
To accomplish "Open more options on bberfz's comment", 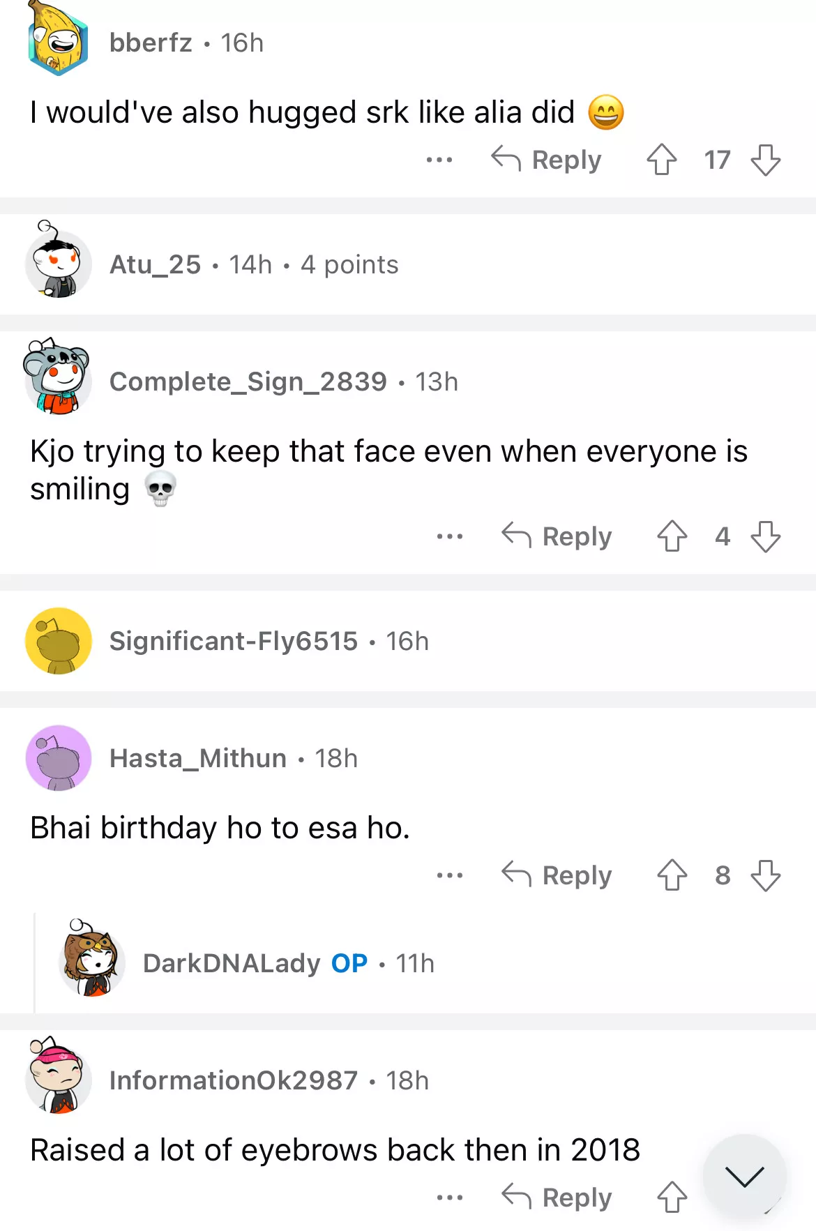I will pos(439,160).
